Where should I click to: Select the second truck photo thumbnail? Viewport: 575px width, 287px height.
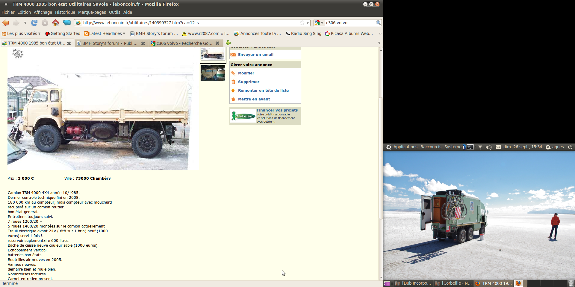tap(213, 73)
